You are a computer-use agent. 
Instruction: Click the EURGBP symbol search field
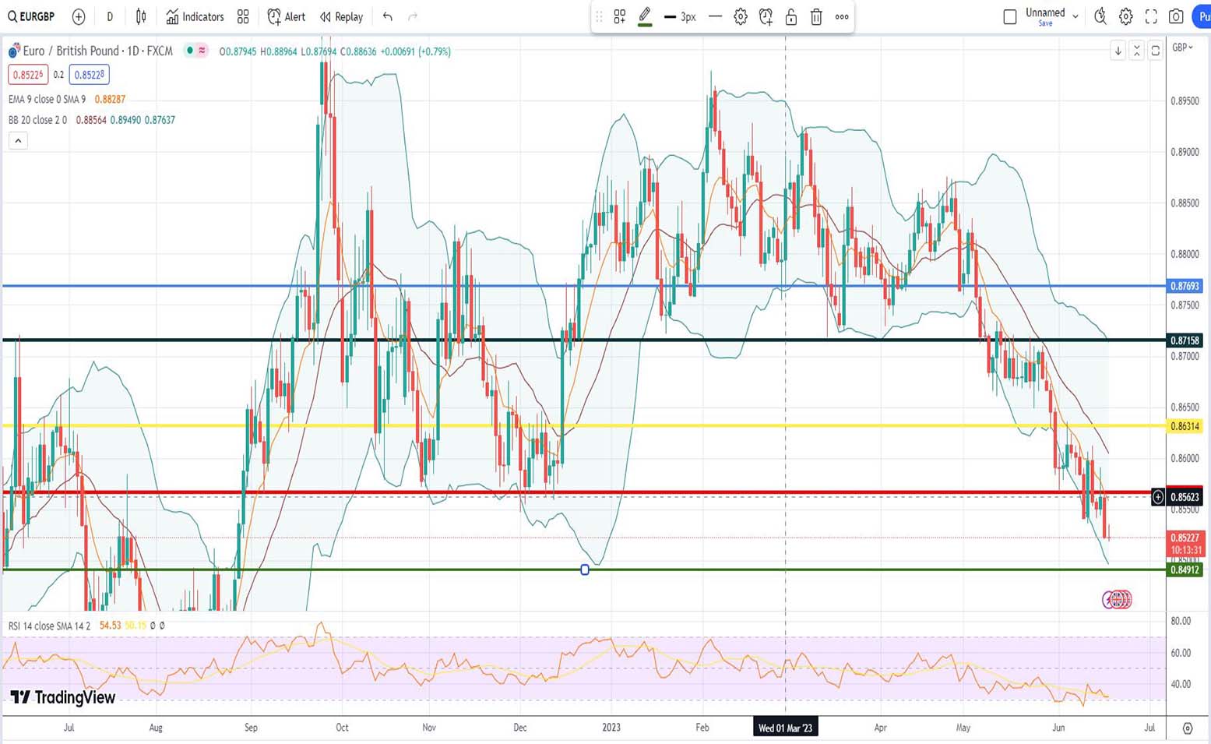point(31,16)
